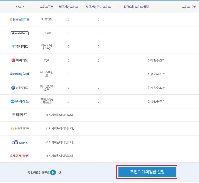Select the 입금요청 포인트 입력 column header
Screen dimensions: 199x183
136,7
